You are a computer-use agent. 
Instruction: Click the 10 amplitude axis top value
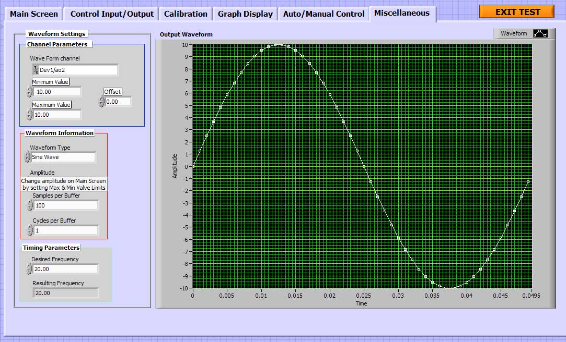click(x=185, y=45)
